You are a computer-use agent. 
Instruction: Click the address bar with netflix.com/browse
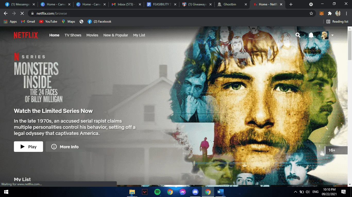pos(172,13)
